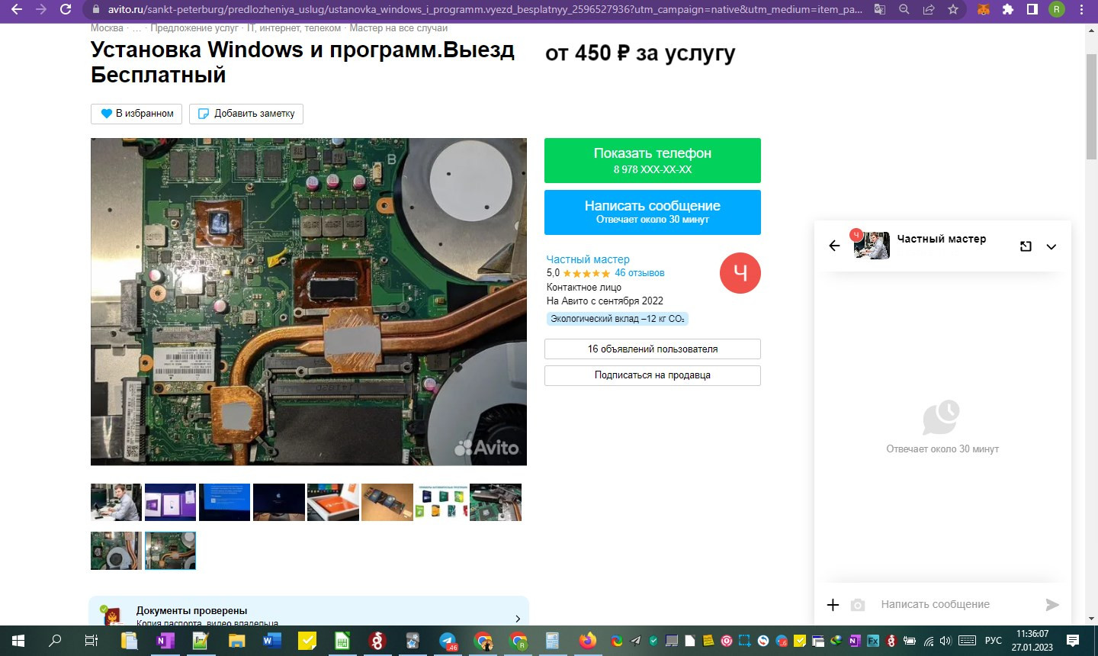Collapse the chat panel with the chevron
Image resolution: width=1098 pixels, height=656 pixels.
click(1051, 246)
